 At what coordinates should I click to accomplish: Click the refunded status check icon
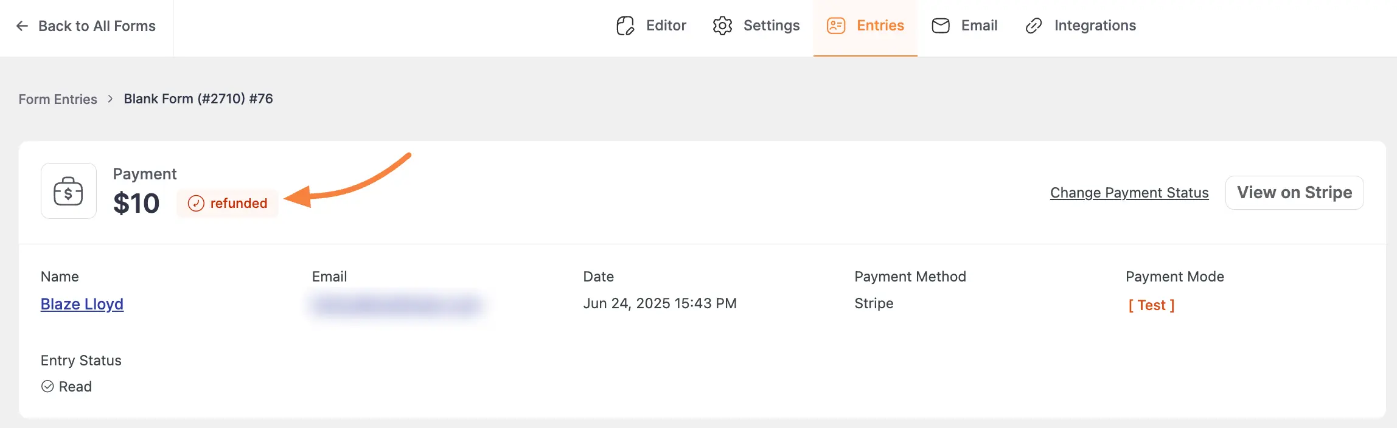[x=196, y=203]
